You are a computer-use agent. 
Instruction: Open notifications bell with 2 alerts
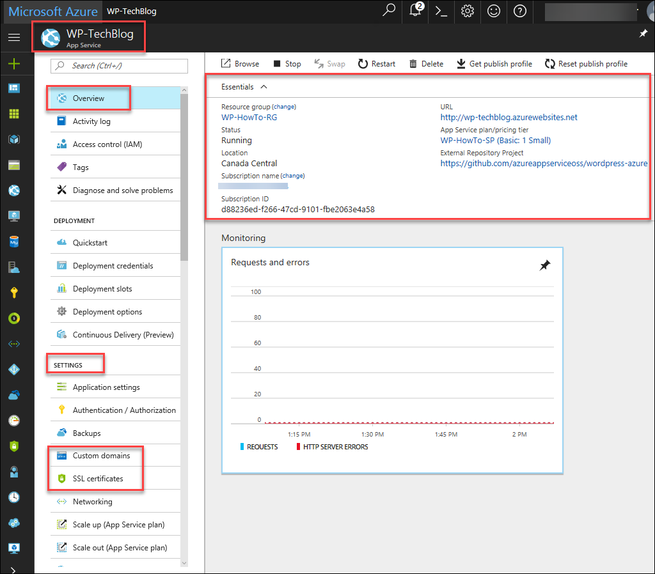[416, 10]
